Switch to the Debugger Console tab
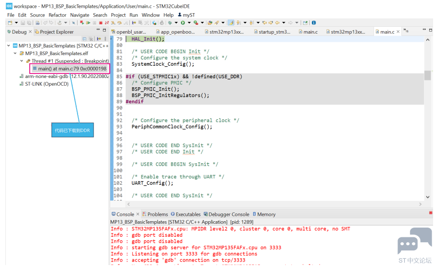 pyautogui.click(x=226, y=214)
